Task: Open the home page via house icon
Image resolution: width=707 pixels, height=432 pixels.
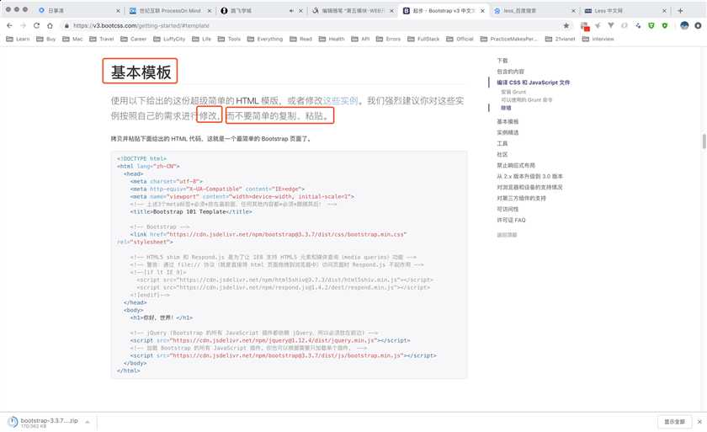Action: [50, 26]
